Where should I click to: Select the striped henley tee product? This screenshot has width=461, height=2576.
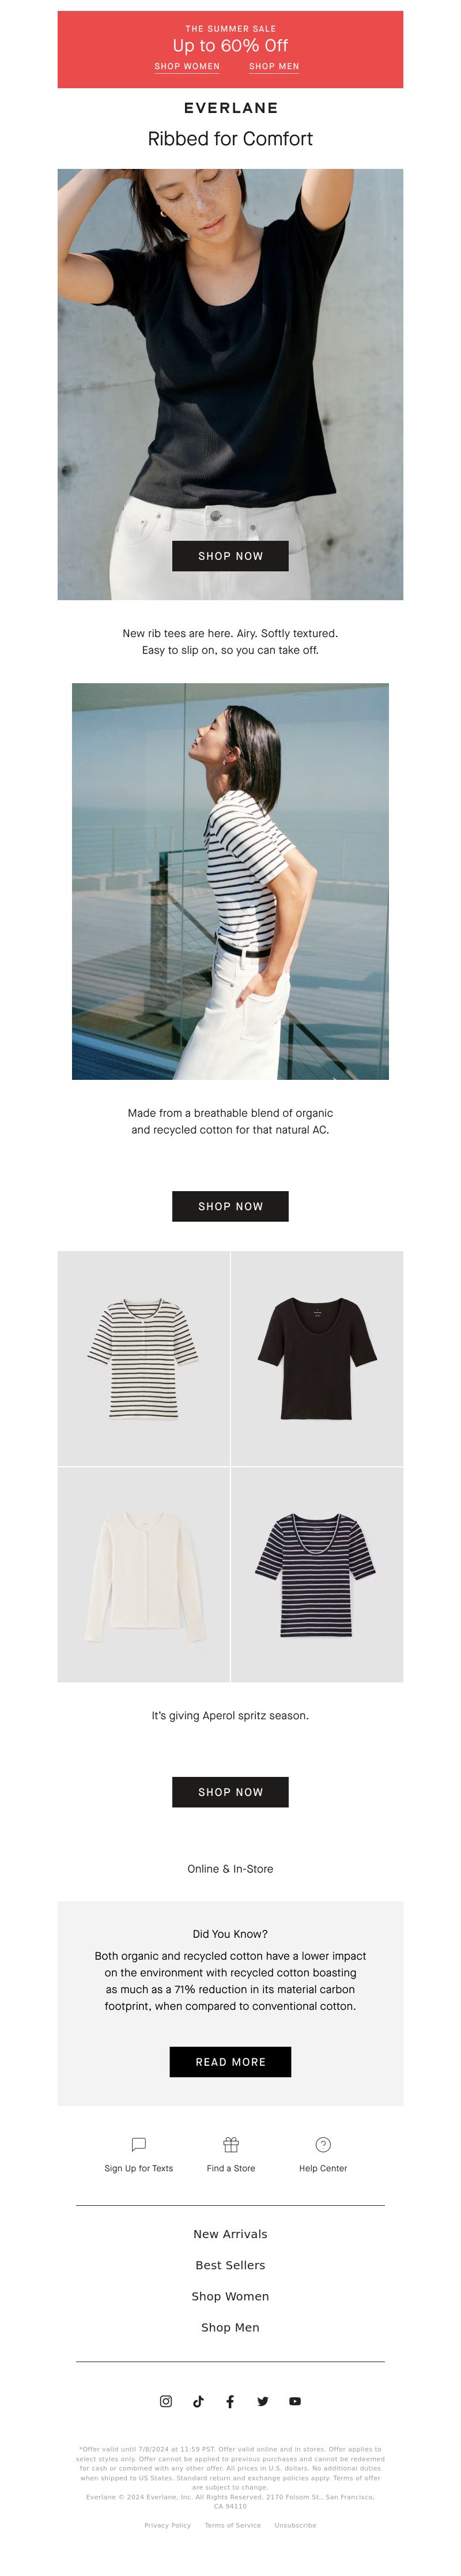143,1358
